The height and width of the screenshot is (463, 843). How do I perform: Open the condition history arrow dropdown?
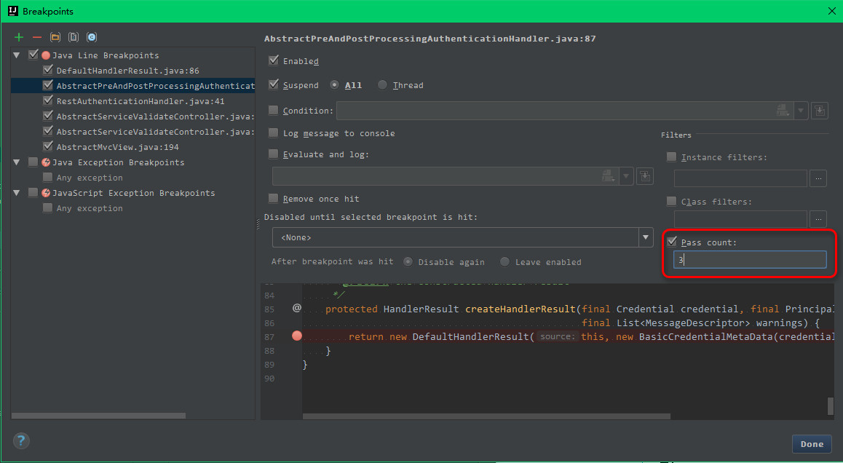801,111
